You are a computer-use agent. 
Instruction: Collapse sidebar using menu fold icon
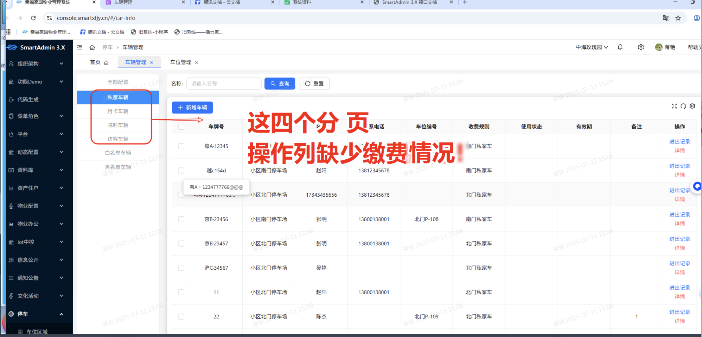pyautogui.click(x=80, y=47)
